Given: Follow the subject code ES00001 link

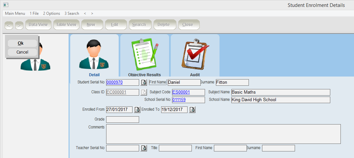Looking at the screenshot, I should pyautogui.click(x=181, y=92).
